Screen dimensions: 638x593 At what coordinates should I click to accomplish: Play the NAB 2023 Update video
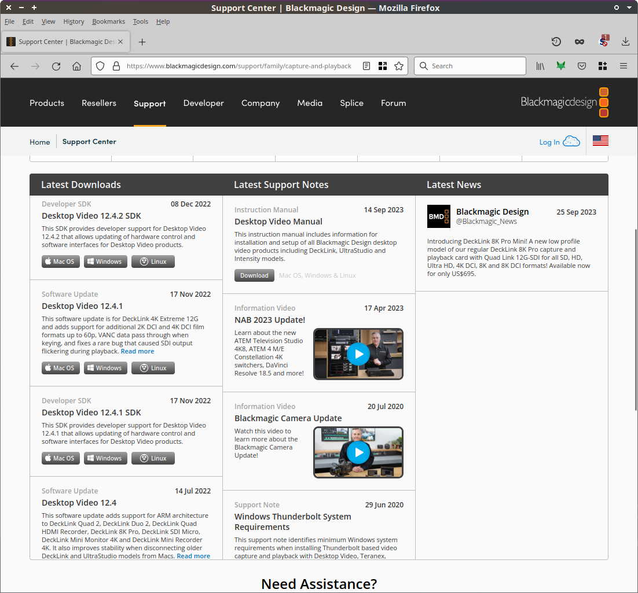[358, 353]
